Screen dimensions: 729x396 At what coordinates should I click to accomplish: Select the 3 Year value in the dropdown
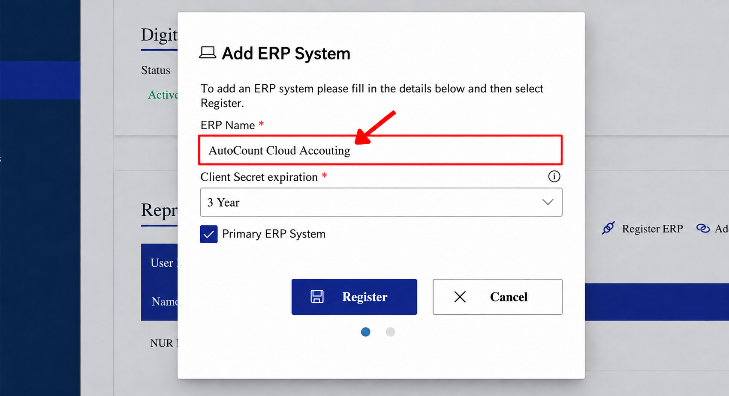pyautogui.click(x=223, y=202)
